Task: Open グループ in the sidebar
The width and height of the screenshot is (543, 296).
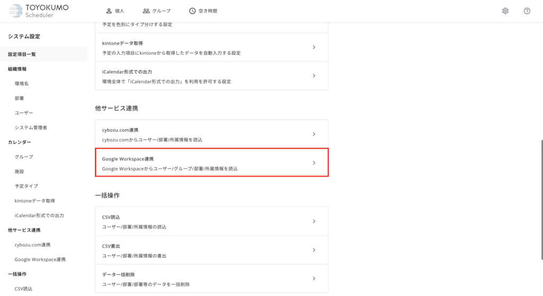Action: pyautogui.click(x=24, y=157)
